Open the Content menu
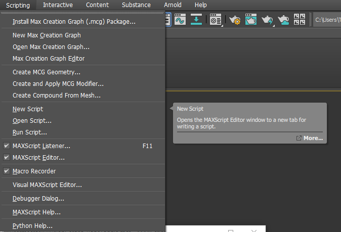 (97, 5)
